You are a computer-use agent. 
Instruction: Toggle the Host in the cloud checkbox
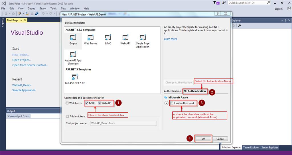(172, 103)
